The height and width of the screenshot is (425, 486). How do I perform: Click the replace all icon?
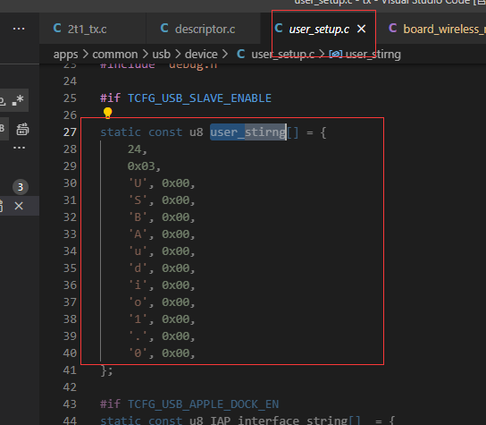pos(22,129)
